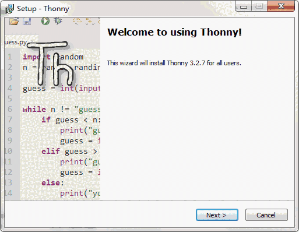299x232 pixels.
Task: Close the Setup - Thonny window
Action: pos(281,6)
